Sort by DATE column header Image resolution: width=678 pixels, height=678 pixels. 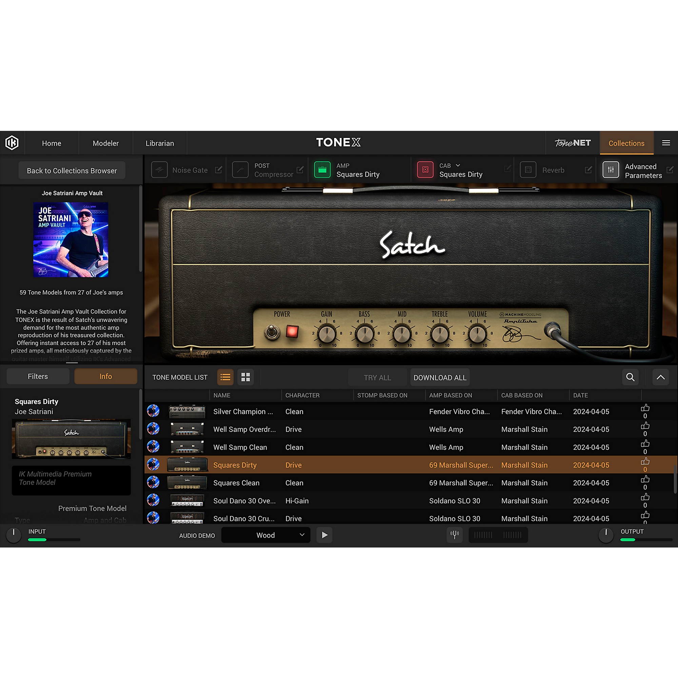coord(580,395)
